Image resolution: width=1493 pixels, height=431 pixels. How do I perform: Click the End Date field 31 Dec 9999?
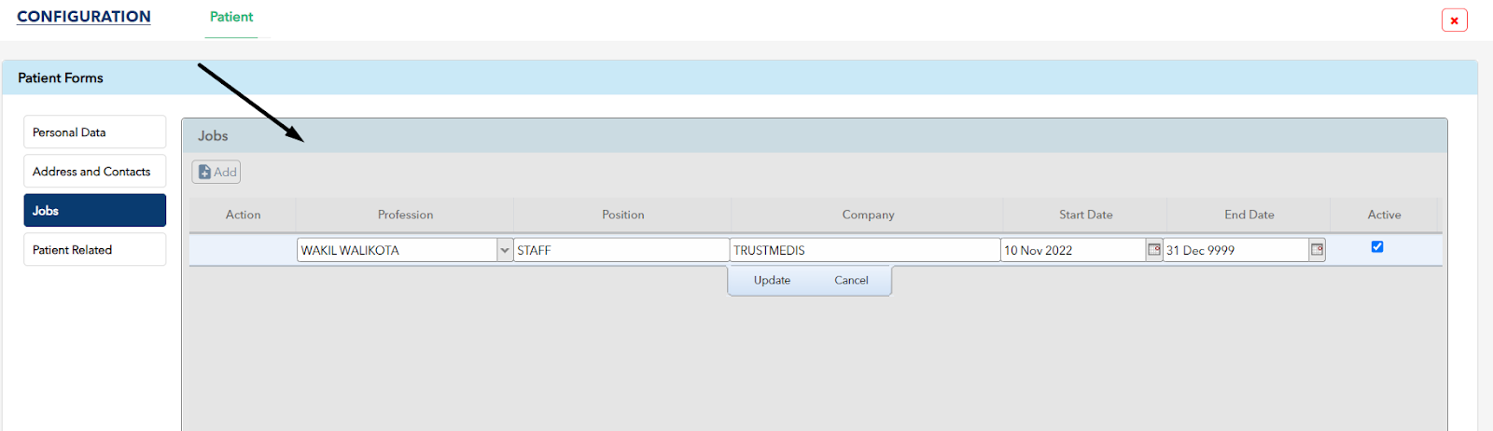pos(1235,250)
